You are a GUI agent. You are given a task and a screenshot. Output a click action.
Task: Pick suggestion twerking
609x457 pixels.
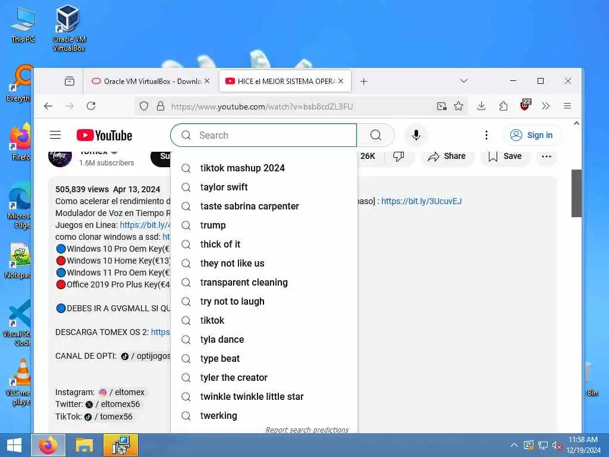tap(264, 415)
